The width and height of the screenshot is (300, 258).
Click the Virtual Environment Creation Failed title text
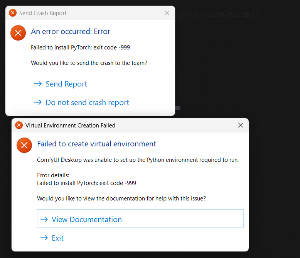[x=70, y=126]
